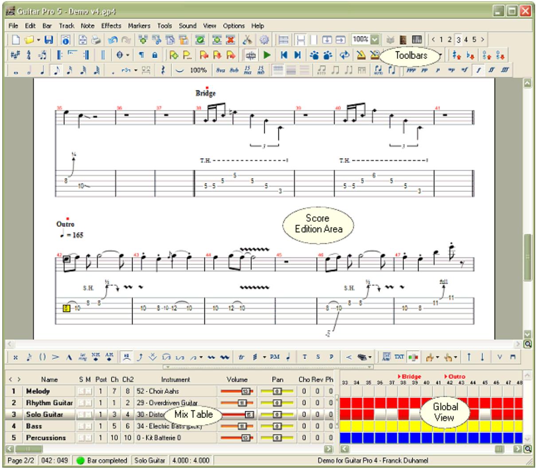Adjust the Melody volume slider
The width and height of the screenshot is (536, 468).
237,391
